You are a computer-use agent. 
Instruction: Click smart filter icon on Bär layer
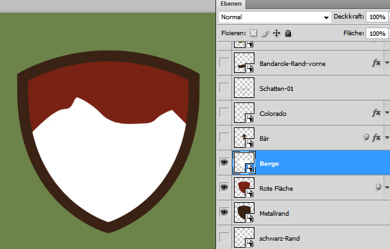pyautogui.click(x=366, y=138)
